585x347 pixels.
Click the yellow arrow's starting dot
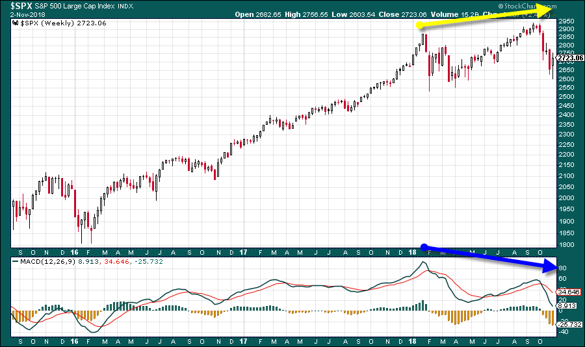coord(420,26)
